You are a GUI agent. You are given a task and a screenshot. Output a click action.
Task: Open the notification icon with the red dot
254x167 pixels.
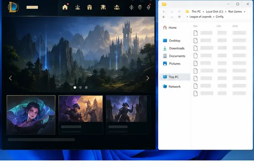tap(148, 7)
